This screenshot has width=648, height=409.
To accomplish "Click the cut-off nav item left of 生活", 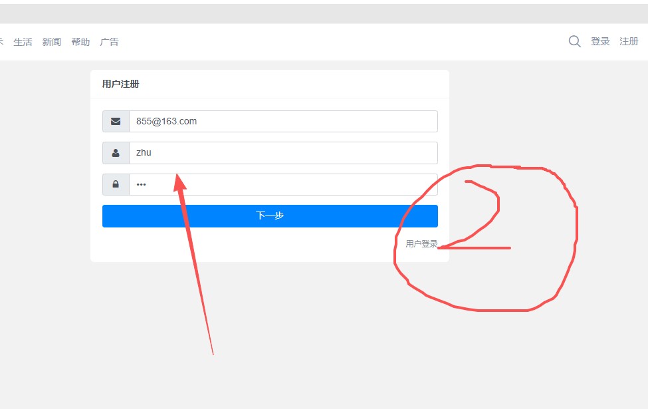I will [1, 42].
